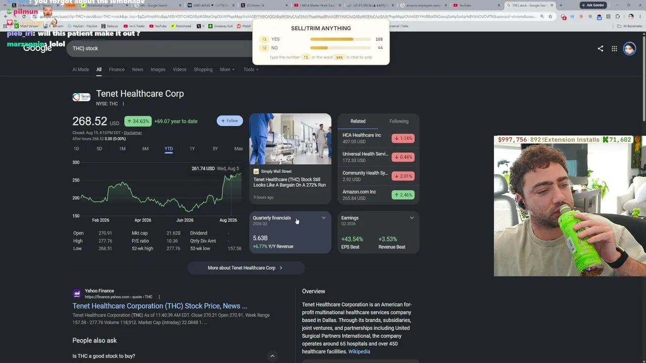Click the Google logo
Screen dimensions: 646x363
38,48
